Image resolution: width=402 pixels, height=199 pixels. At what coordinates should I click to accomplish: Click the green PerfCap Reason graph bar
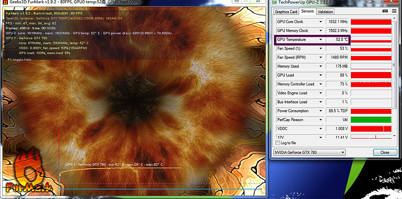coord(371,120)
